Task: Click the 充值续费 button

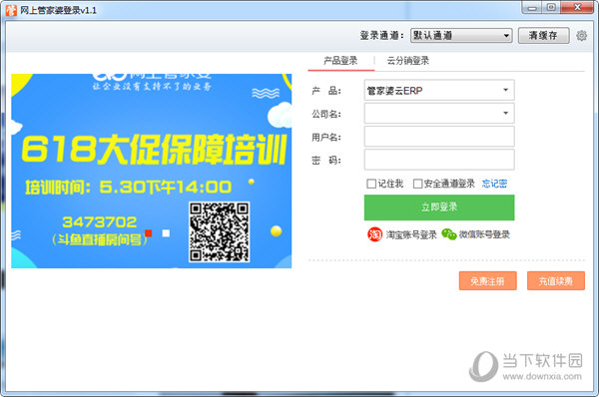Action: [x=556, y=281]
